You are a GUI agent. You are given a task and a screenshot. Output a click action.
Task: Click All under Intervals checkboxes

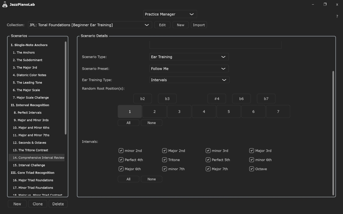pos(129,179)
